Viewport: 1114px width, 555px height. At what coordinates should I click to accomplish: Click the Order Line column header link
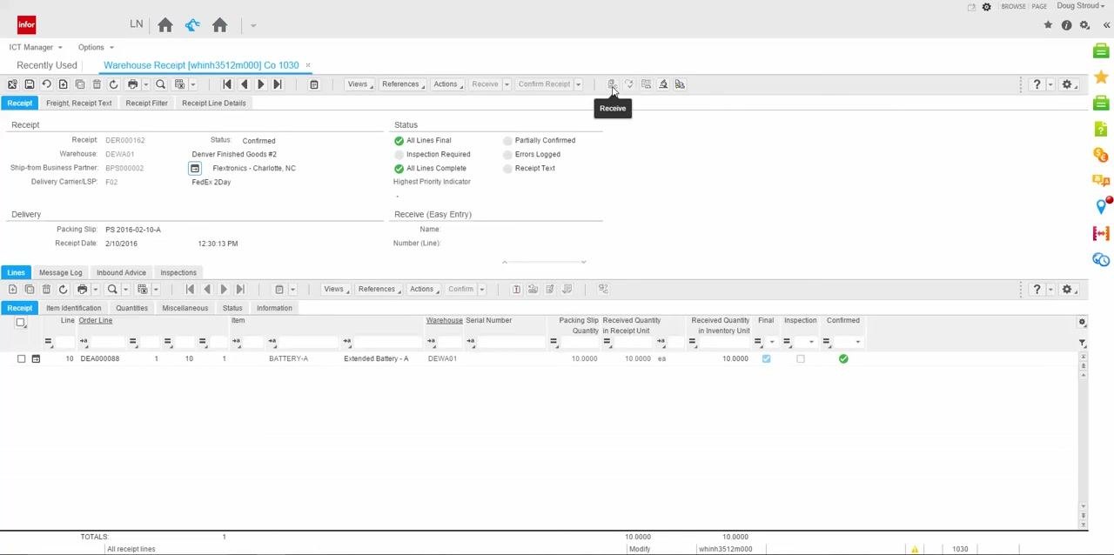point(96,320)
